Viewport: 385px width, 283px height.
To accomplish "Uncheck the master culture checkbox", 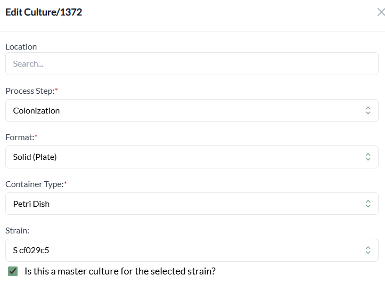I will [13, 271].
